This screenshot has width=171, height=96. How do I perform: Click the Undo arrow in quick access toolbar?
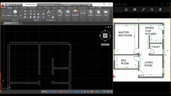[17, 5]
